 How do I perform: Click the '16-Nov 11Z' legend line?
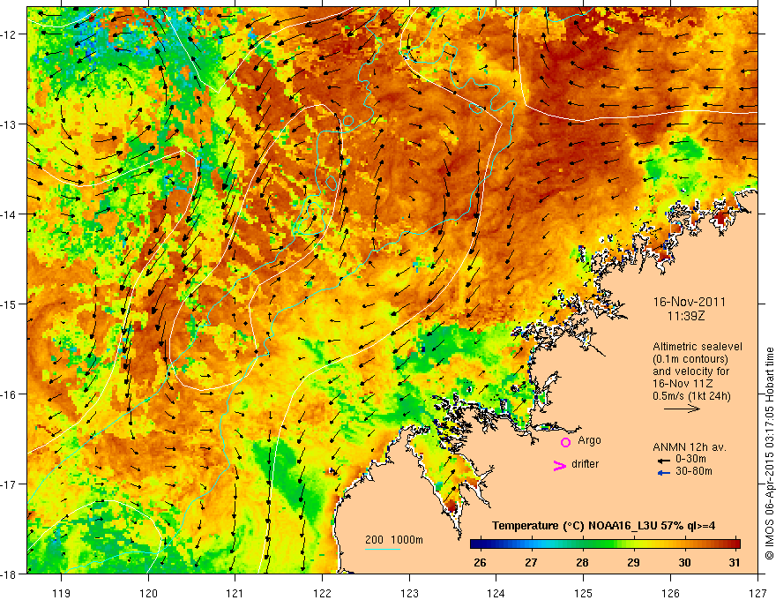pyautogui.click(x=680, y=384)
